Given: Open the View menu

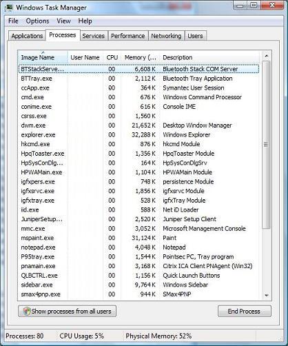Looking at the screenshot, I should tap(63, 21).
